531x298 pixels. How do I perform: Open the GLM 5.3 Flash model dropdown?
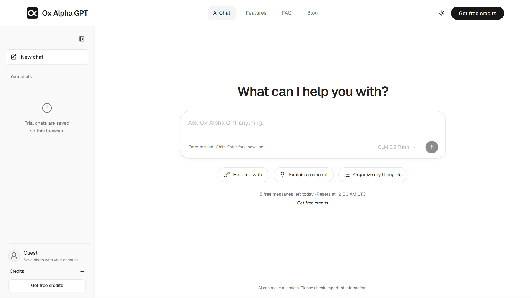(x=397, y=147)
